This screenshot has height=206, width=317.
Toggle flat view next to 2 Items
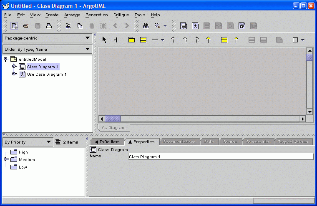[58, 142]
